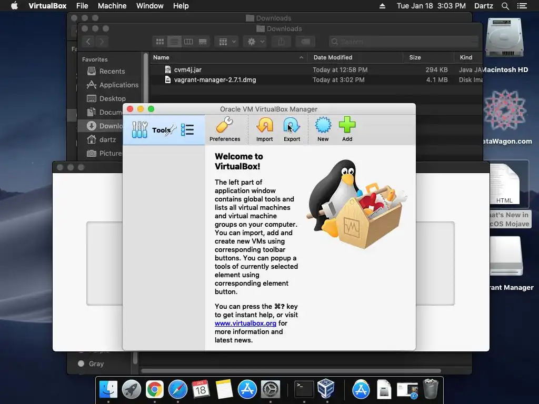Click Finder search field
The width and height of the screenshot is (539, 404).
point(404,42)
